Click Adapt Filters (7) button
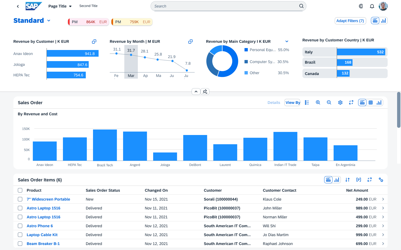This screenshot has height=250, width=401. point(350,21)
